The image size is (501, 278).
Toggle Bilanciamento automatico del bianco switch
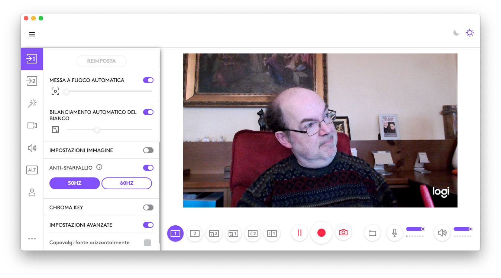[x=148, y=112]
